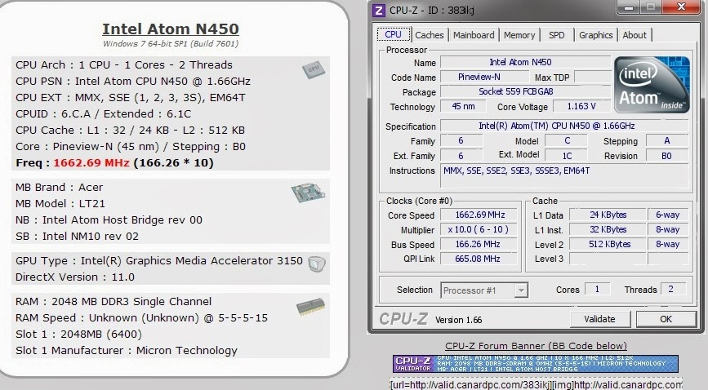This screenshot has width=708, height=390.
Task: Click the empty Max TDP field
Action: [592, 77]
